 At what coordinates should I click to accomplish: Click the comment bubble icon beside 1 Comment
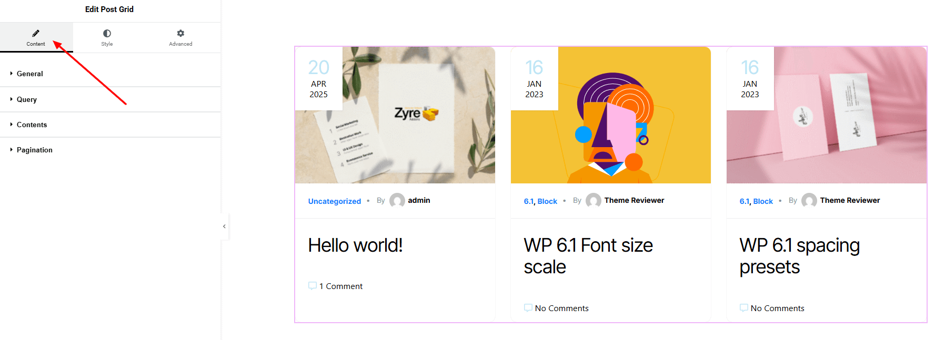[313, 286]
